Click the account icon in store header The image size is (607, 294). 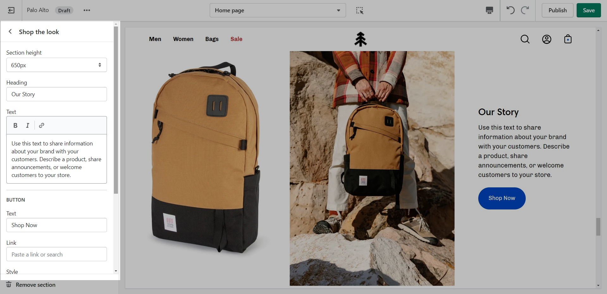tap(547, 39)
